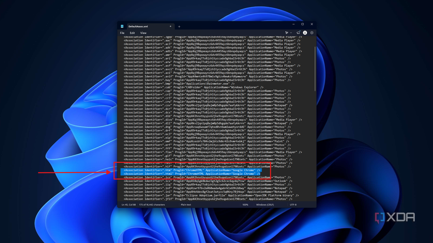Viewport: 433px width, 243px height.
Task: Click the .ics Outlook association line
Action: point(208,181)
